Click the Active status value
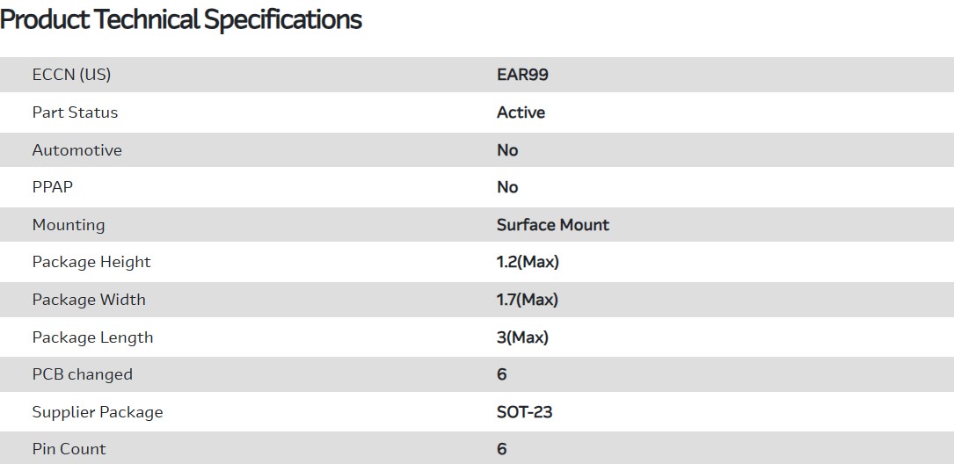The image size is (954, 464). pyautogui.click(x=521, y=112)
